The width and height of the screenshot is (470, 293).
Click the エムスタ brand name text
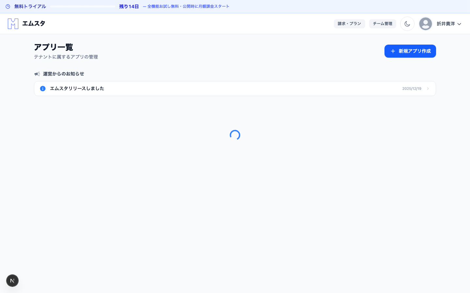point(34,23)
